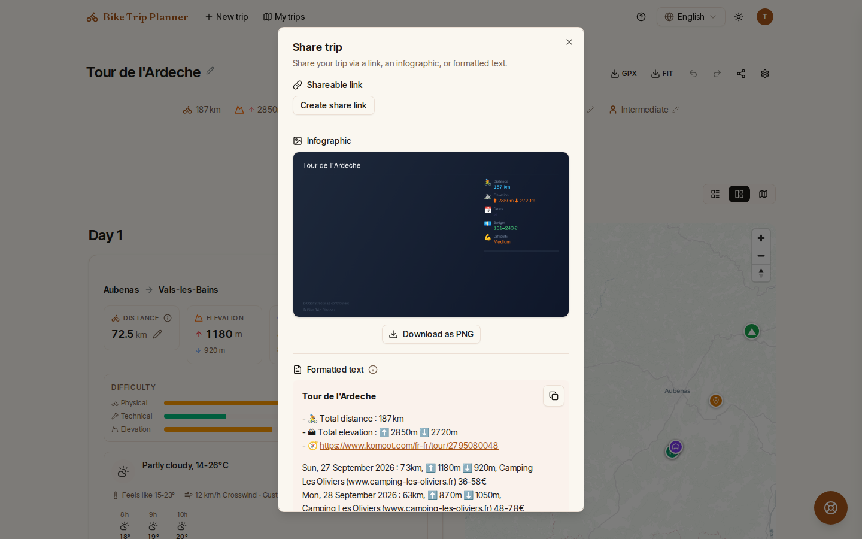Redo the last change
Viewport: 862px width, 539px height.
point(717,74)
